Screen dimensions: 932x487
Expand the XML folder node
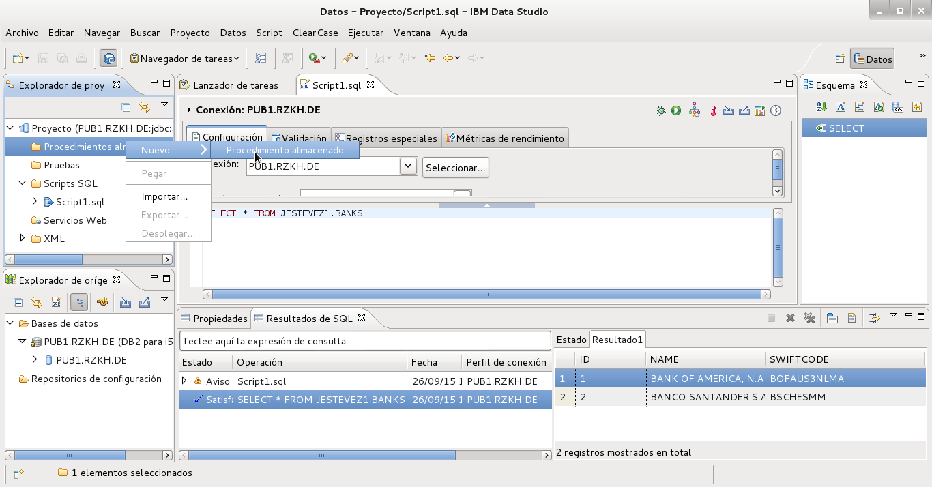[23, 238]
